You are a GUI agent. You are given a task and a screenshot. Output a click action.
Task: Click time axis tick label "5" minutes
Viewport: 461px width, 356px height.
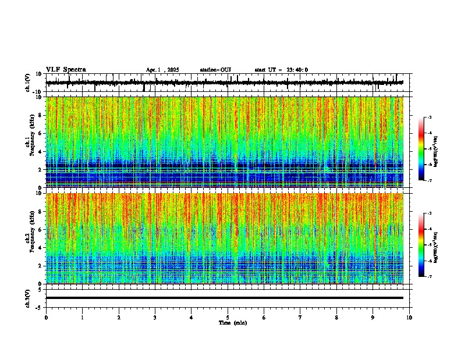click(x=228, y=318)
